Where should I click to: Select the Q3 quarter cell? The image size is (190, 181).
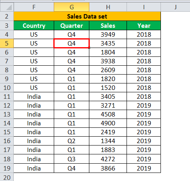click(x=72, y=159)
